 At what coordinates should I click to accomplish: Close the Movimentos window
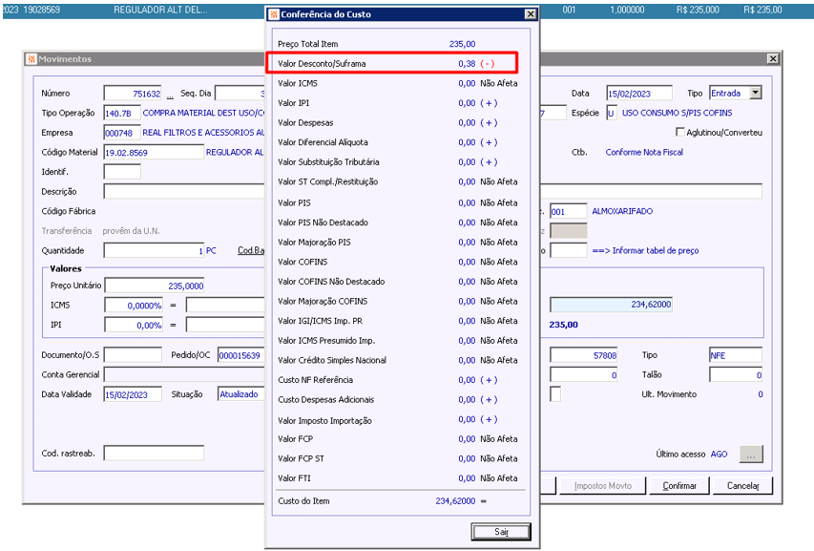[x=773, y=58]
